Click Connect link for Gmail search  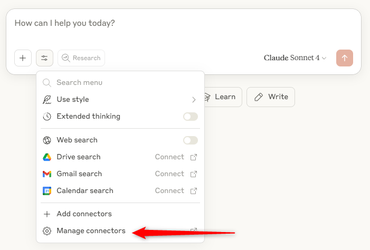coord(169,174)
